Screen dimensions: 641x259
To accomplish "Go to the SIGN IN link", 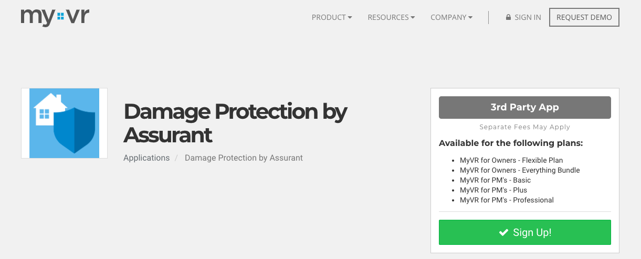I will pos(528,17).
